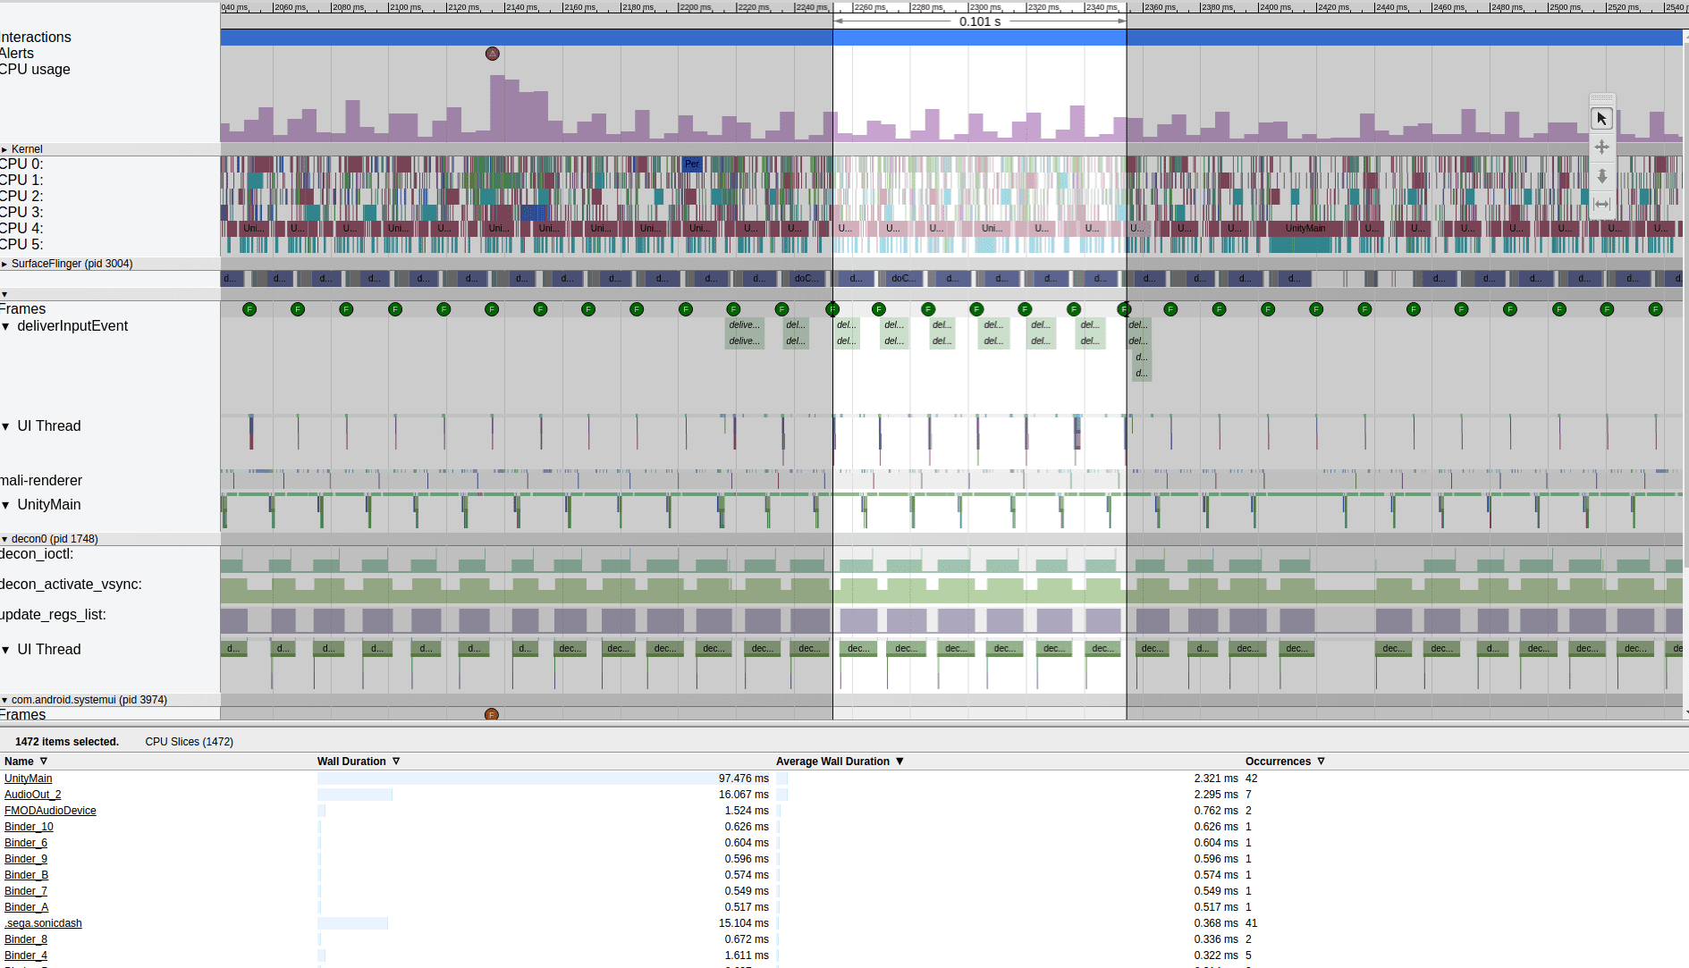Select the Interactions track label

pyautogui.click(x=36, y=38)
